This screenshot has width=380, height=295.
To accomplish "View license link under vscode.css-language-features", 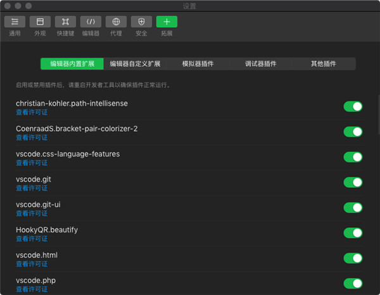I will pyautogui.click(x=32, y=163).
